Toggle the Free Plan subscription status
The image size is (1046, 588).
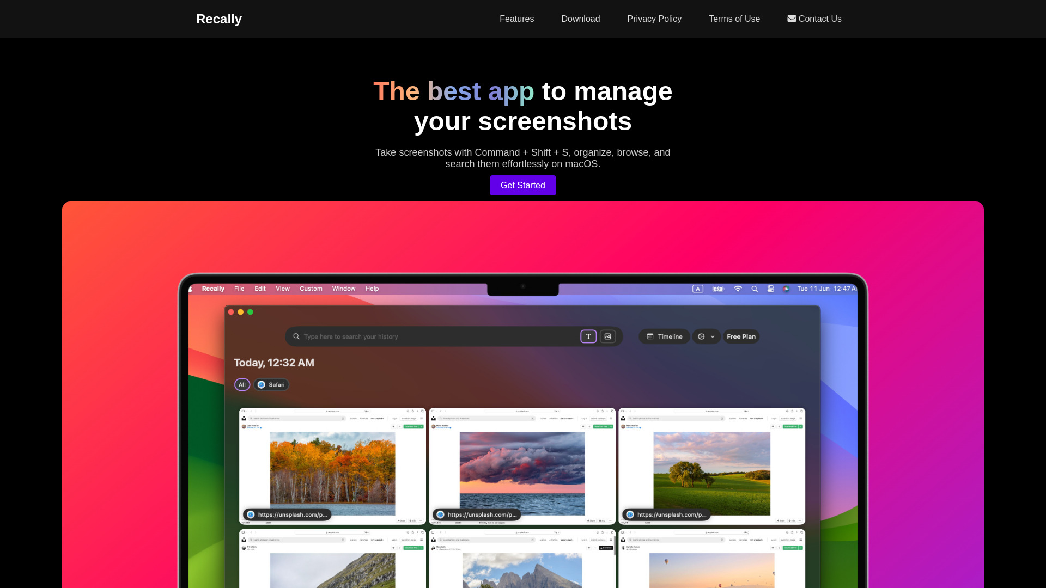pyautogui.click(x=741, y=336)
